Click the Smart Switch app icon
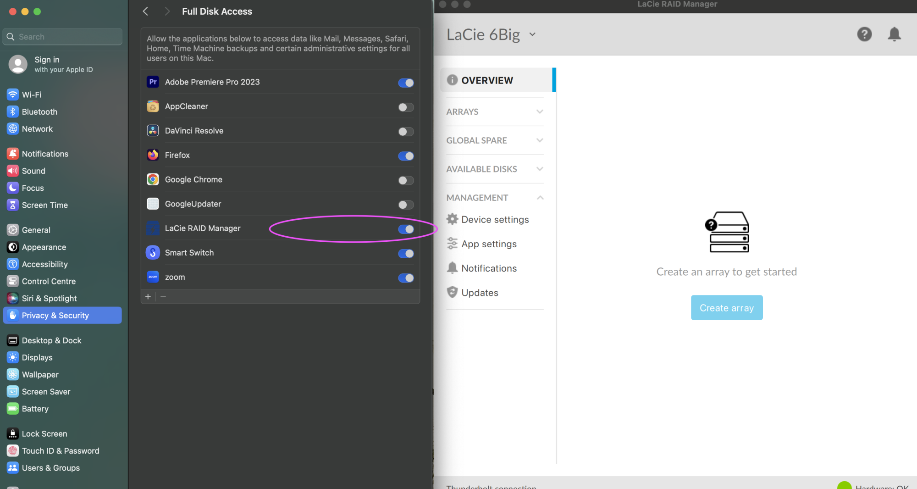This screenshot has height=489, width=917. [x=153, y=252]
